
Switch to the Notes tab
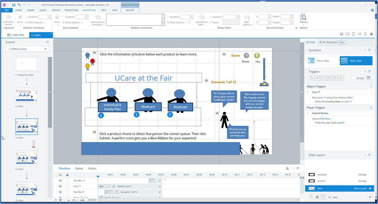92,169
